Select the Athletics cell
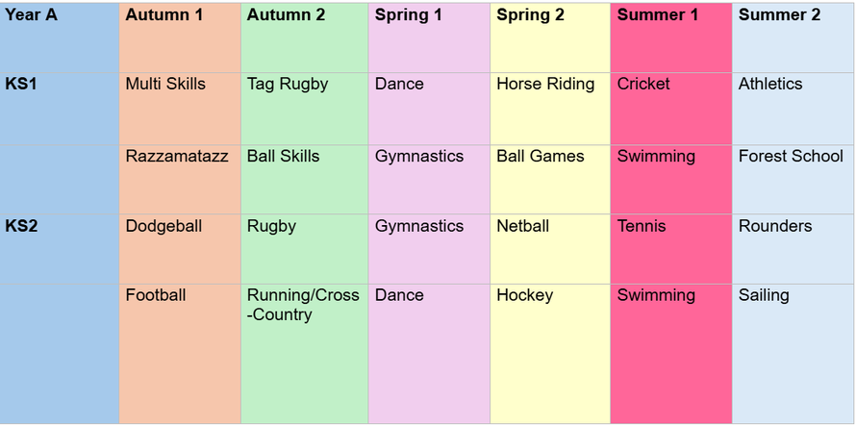The height and width of the screenshot is (425, 856). [770, 84]
